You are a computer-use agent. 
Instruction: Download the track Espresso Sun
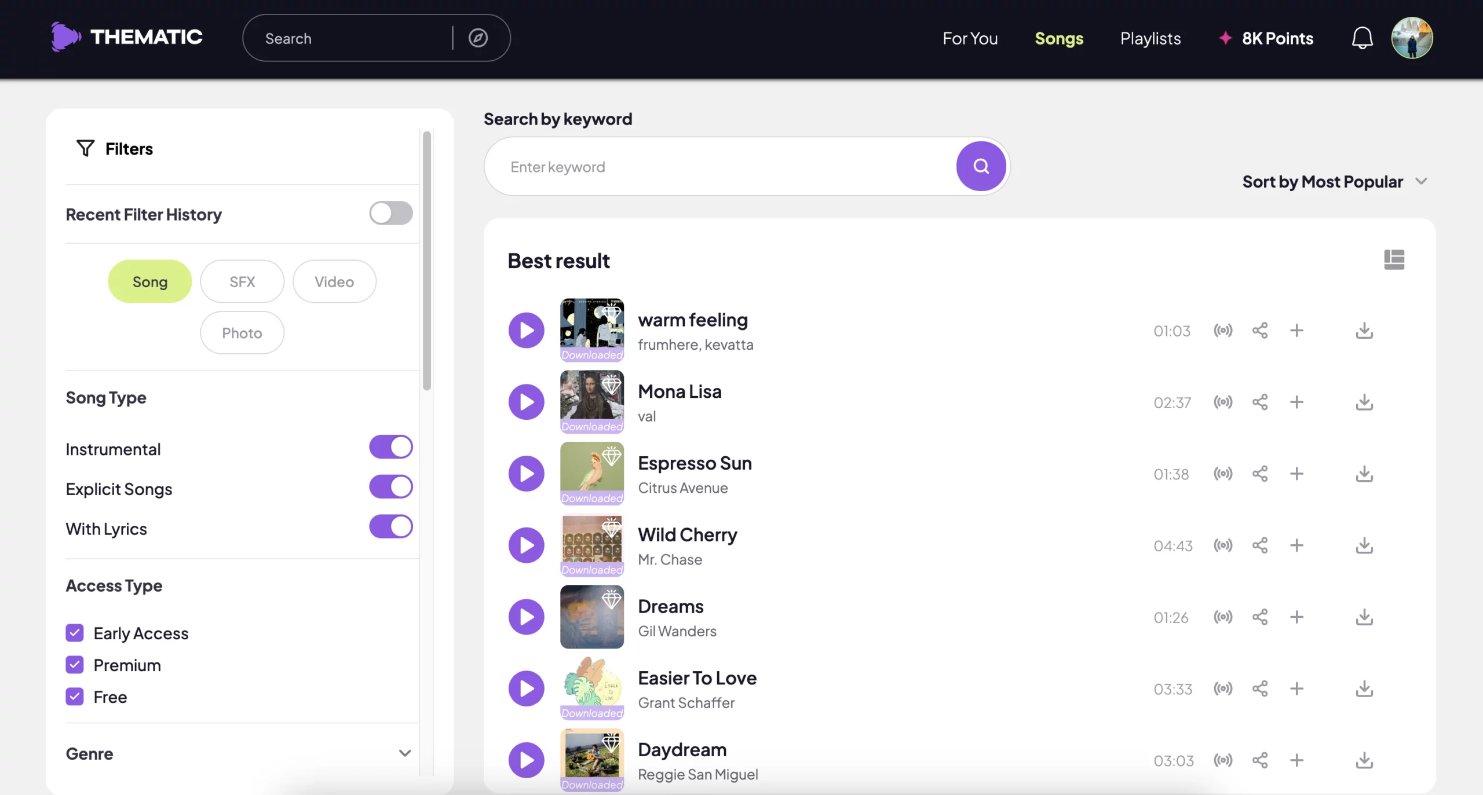[x=1364, y=474]
